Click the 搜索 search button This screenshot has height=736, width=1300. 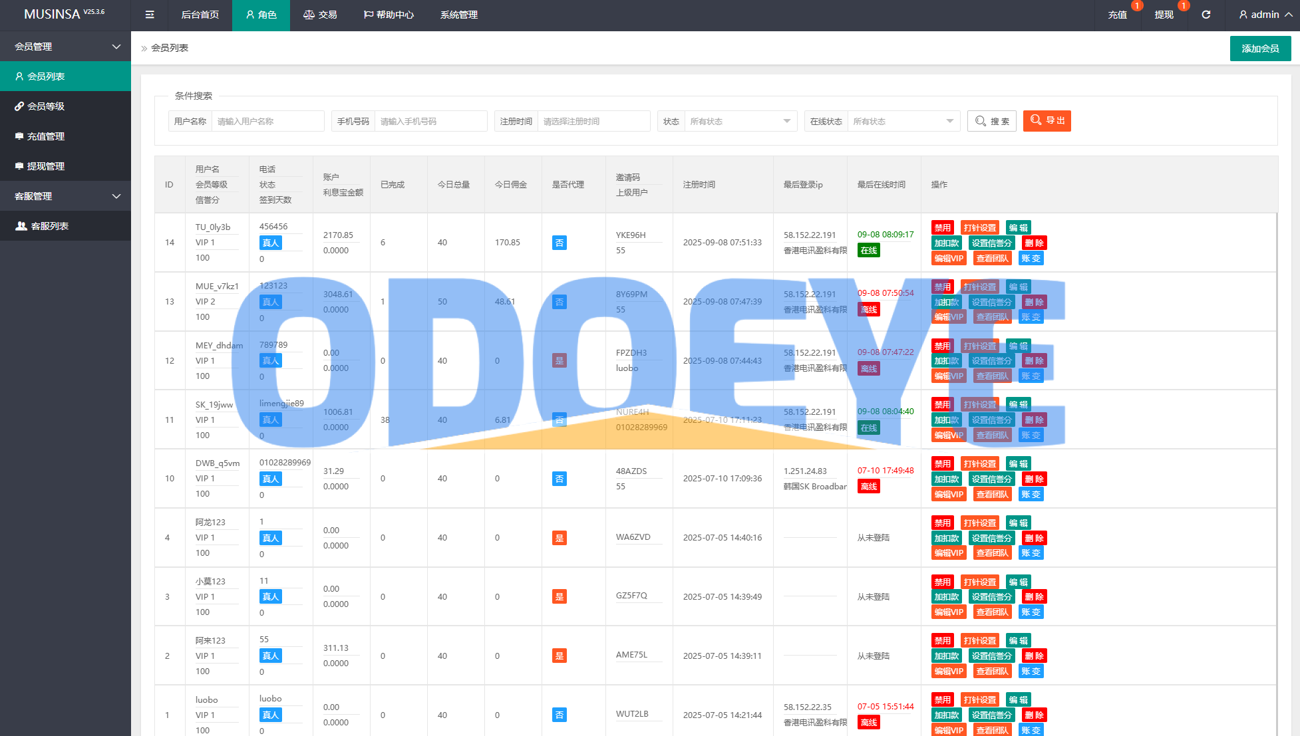point(991,121)
